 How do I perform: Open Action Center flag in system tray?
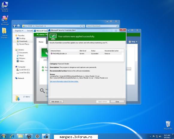[x=154, y=136]
